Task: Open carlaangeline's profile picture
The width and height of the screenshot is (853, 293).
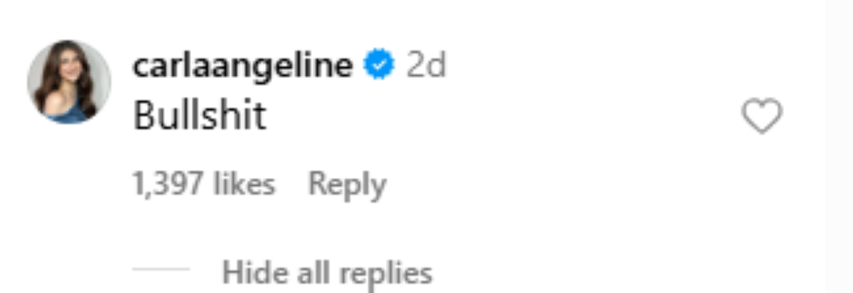Action: (x=69, y=82)
